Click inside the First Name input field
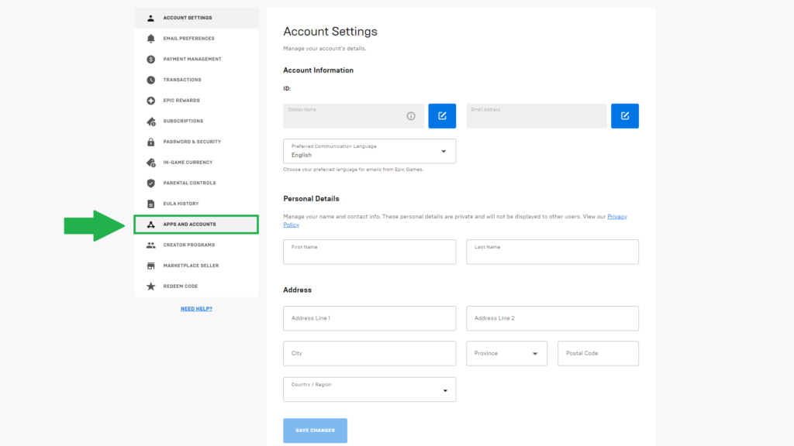 coord(369,252)
